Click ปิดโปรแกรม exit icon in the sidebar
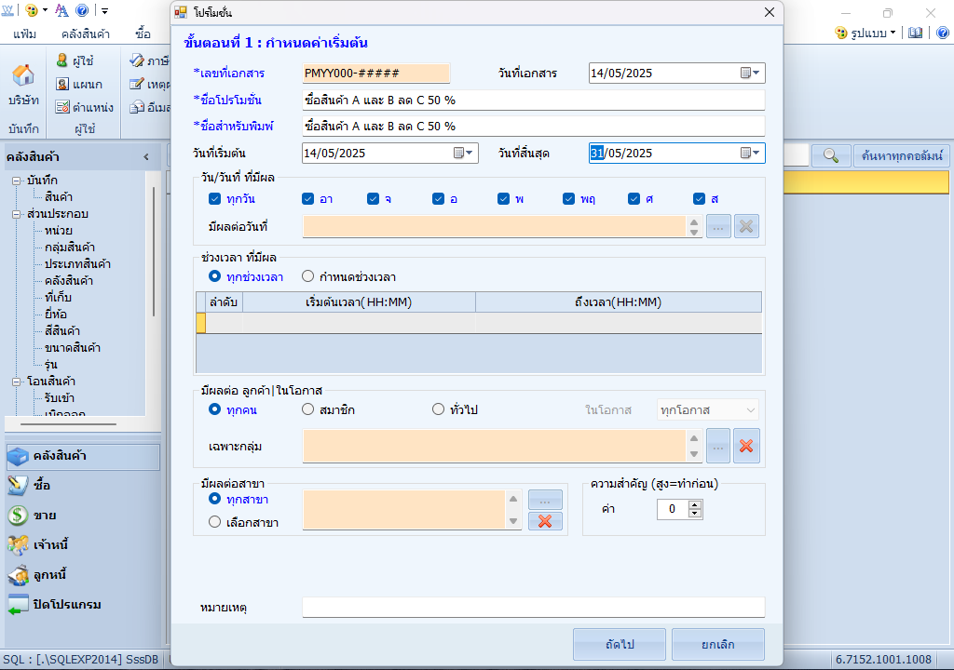The height and width of the screenshot is (670, 954). tap(19, 604)
